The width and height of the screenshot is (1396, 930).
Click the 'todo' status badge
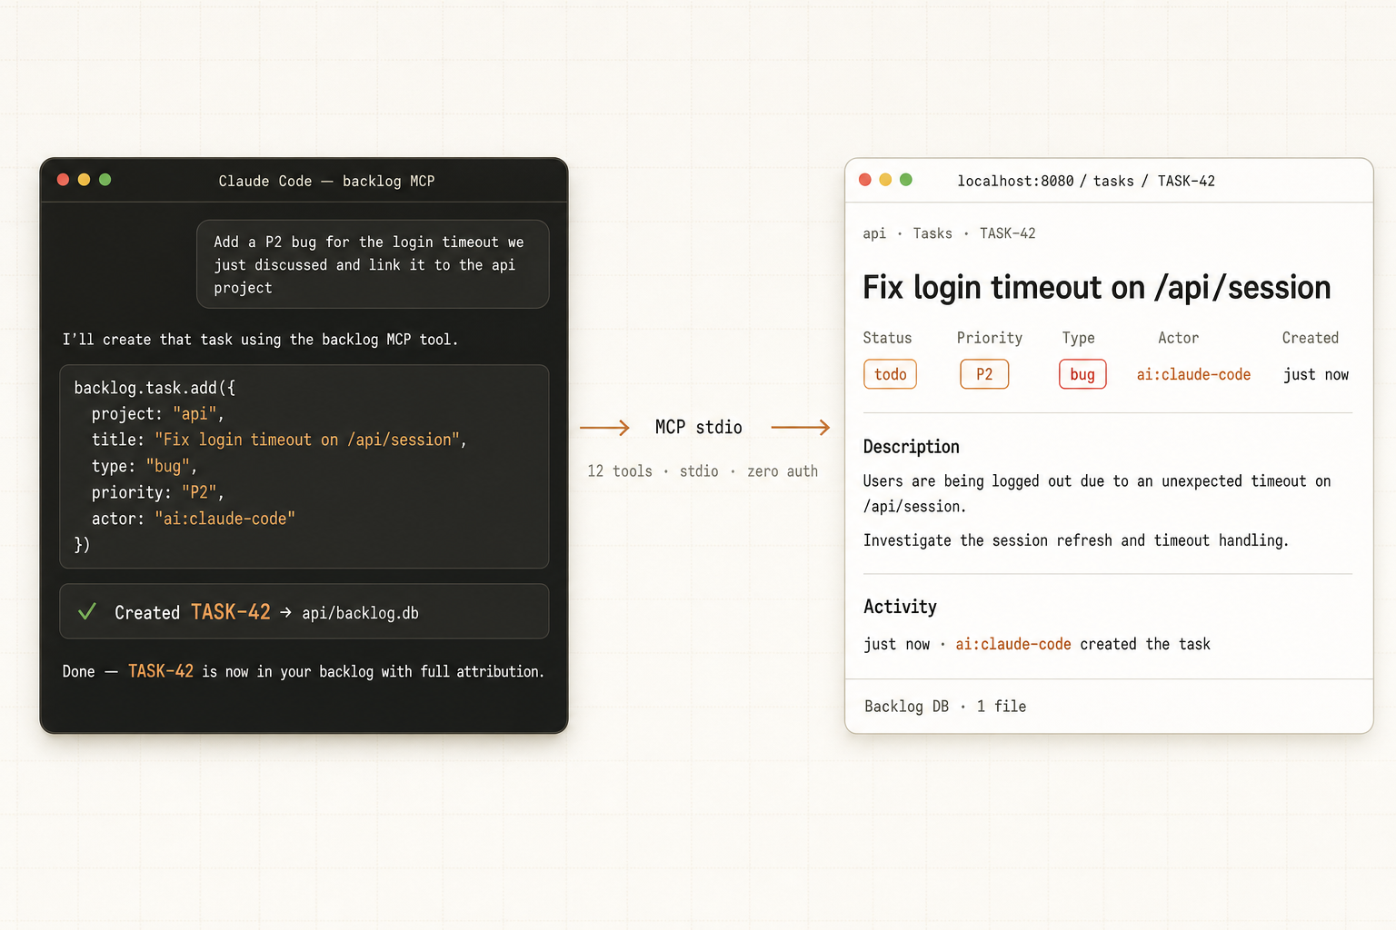click(x=891, y=374)
